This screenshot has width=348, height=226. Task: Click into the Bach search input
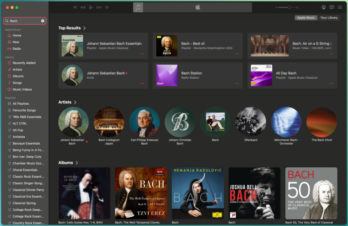(x=25, y=21)
